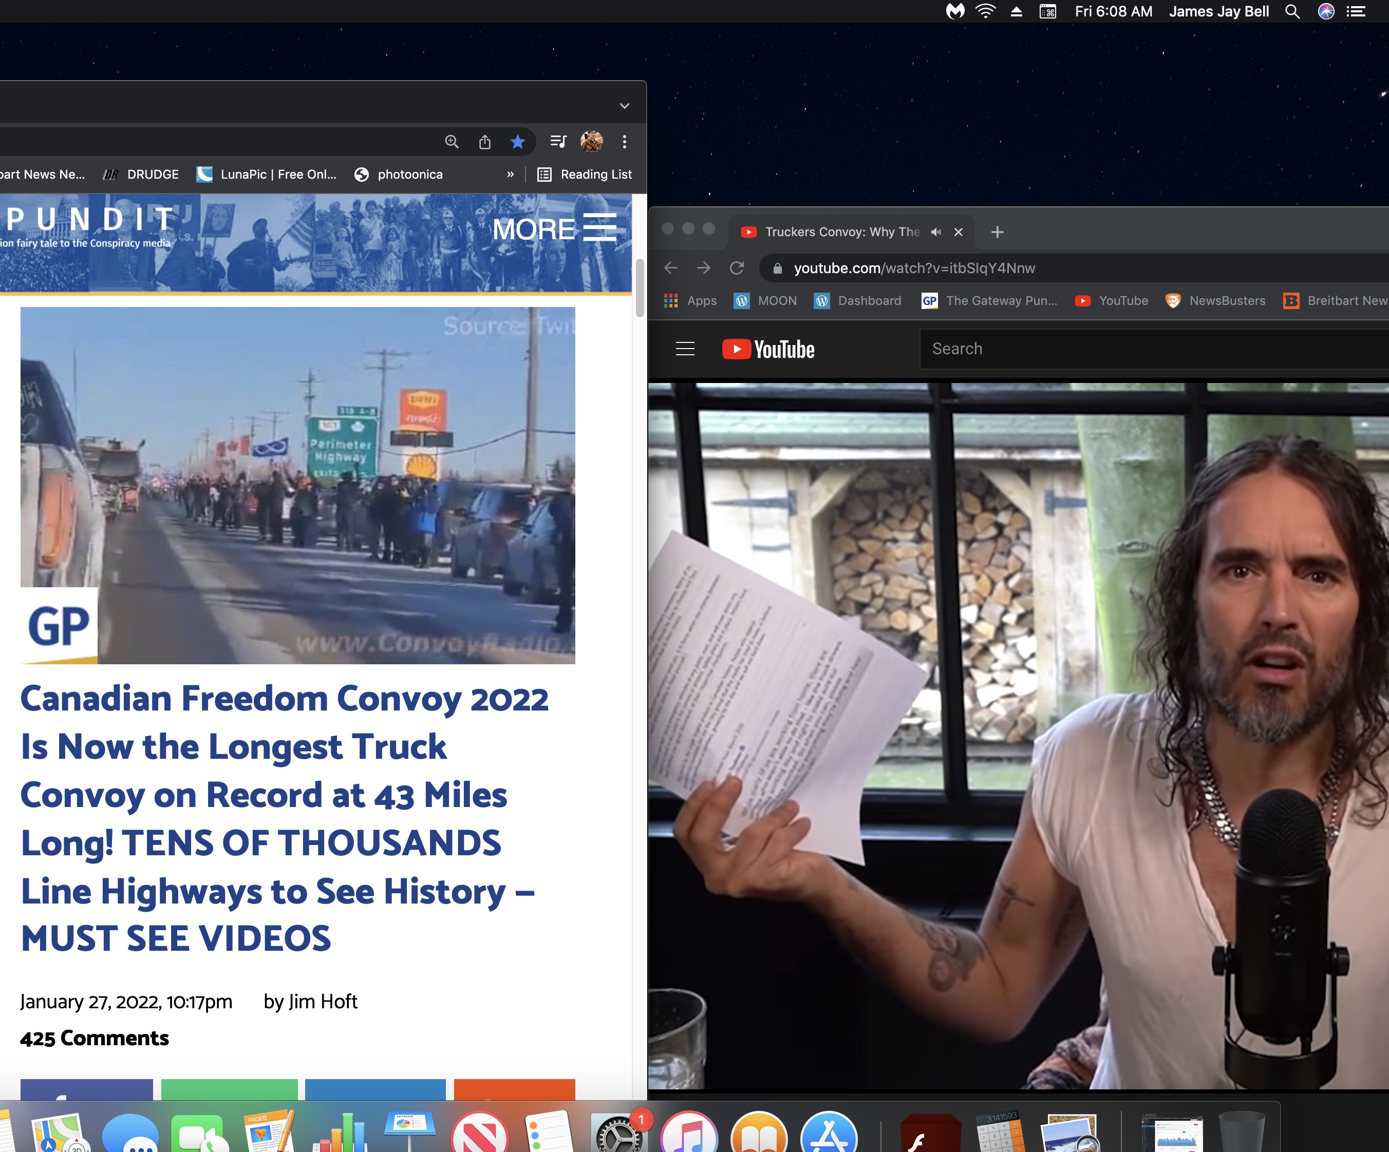Share this page from left browser toolbar
Image resolution: width=1389 pixels, height=1152 pixels.
[485, 142]
